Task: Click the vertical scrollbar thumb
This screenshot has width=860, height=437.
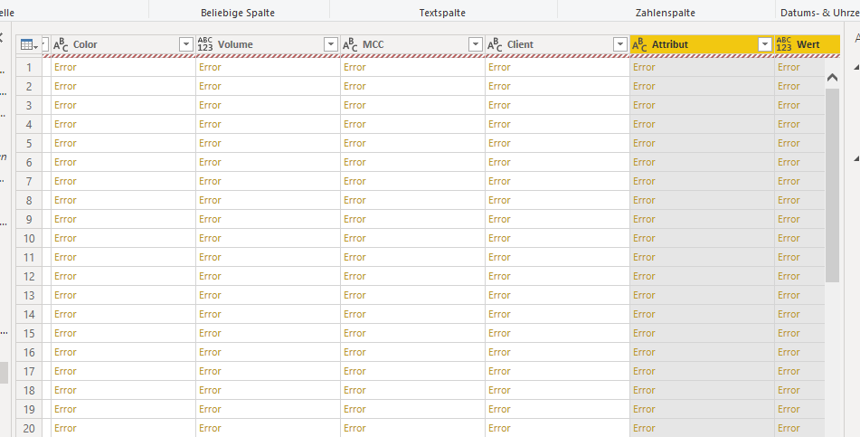Action: [x=832, y=185]
